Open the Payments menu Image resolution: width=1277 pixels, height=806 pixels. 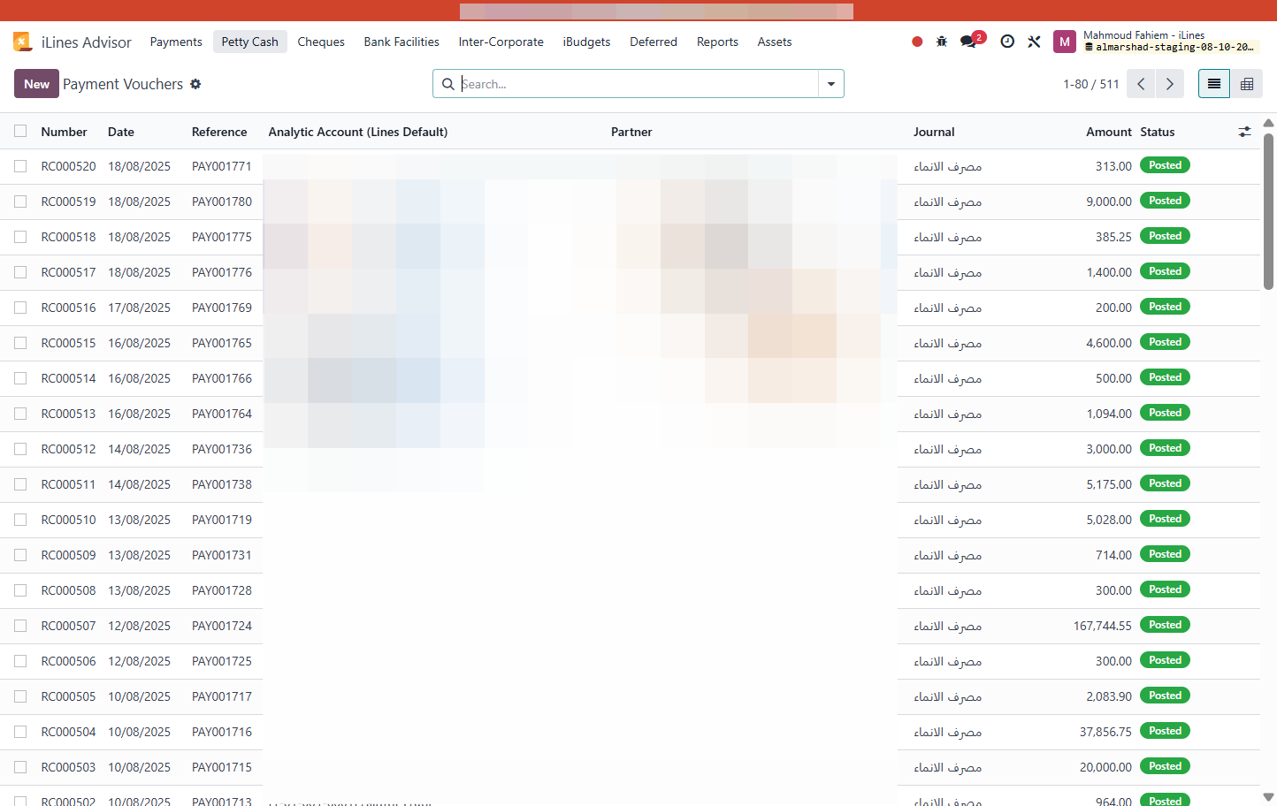[176, 42]
